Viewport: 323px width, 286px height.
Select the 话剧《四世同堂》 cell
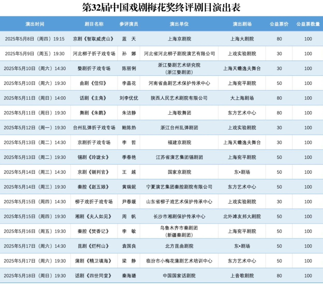coord(94,276)
